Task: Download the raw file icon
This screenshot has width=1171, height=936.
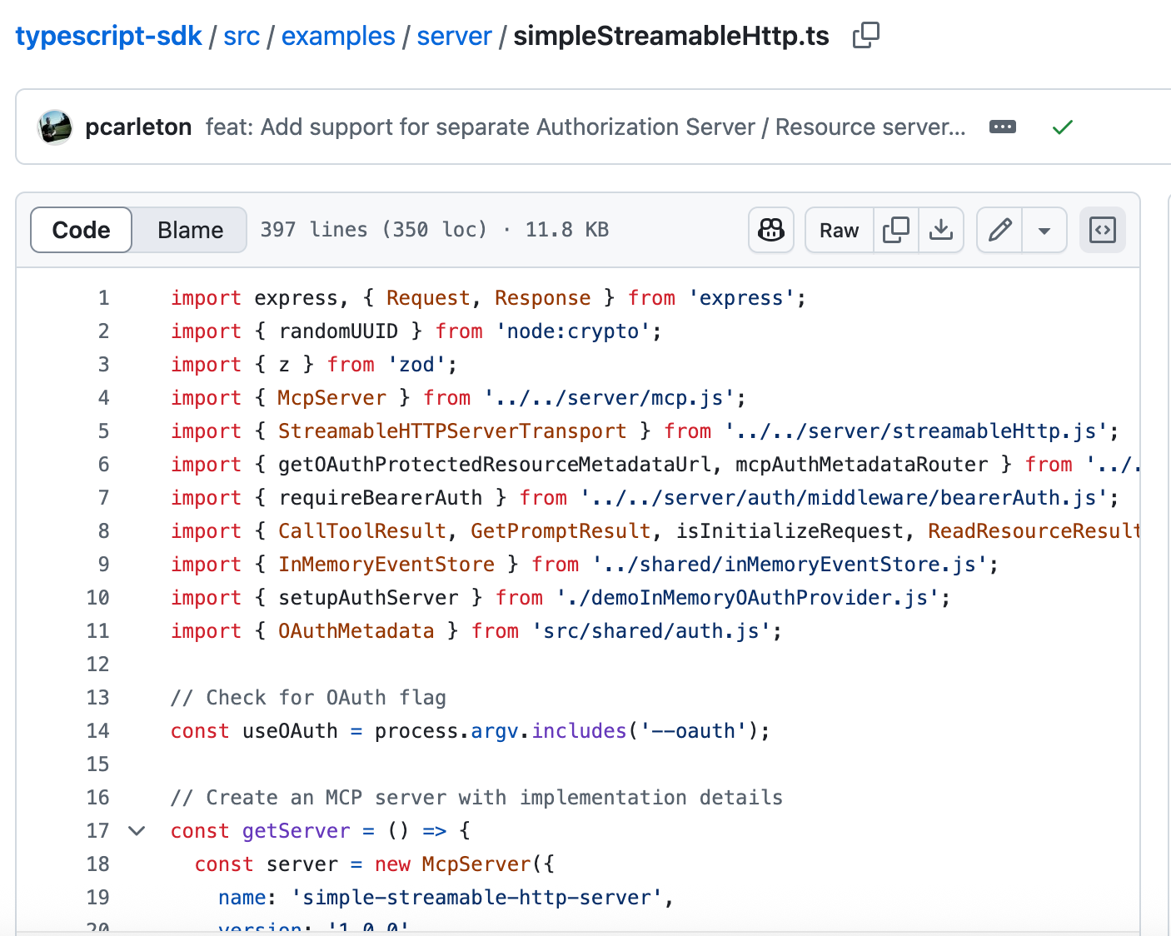Action: (941, 230)
